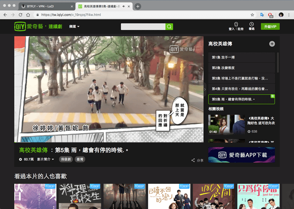Close the BTFLY - VPN - LuCI tab
The width and height of the screenshot is (294, 209).
pyautogui.click(x=72, y=6)
